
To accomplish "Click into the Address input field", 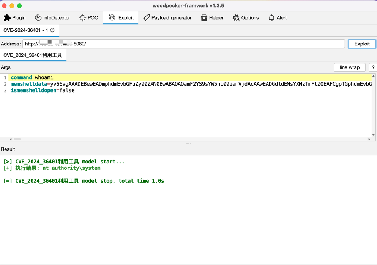I will click(x=184, y=44).
